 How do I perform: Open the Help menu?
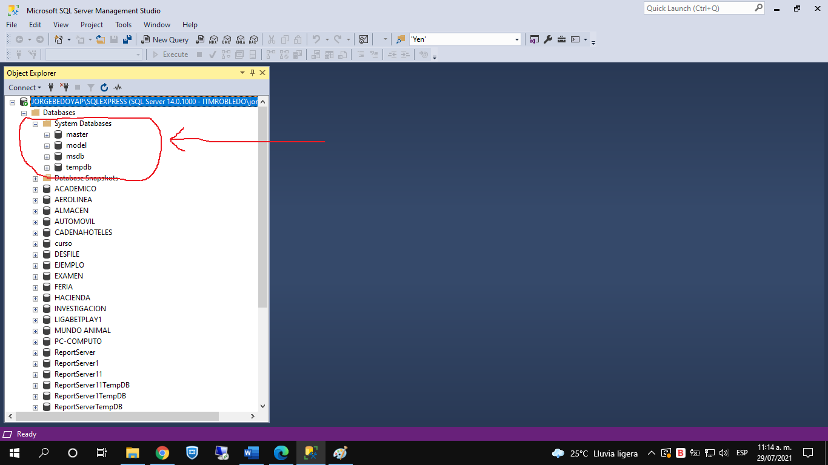190,25
